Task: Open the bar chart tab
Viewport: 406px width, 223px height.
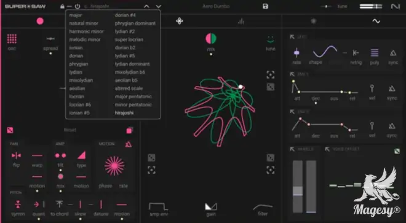Action: 241,22
